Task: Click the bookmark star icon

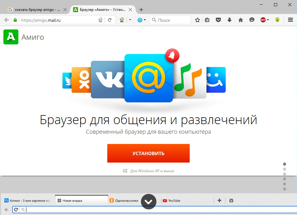Action: point(197,20)
